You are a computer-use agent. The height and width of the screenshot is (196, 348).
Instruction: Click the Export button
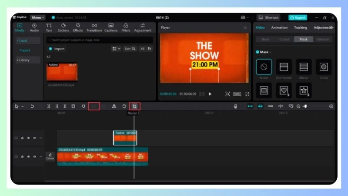point(298,17)
